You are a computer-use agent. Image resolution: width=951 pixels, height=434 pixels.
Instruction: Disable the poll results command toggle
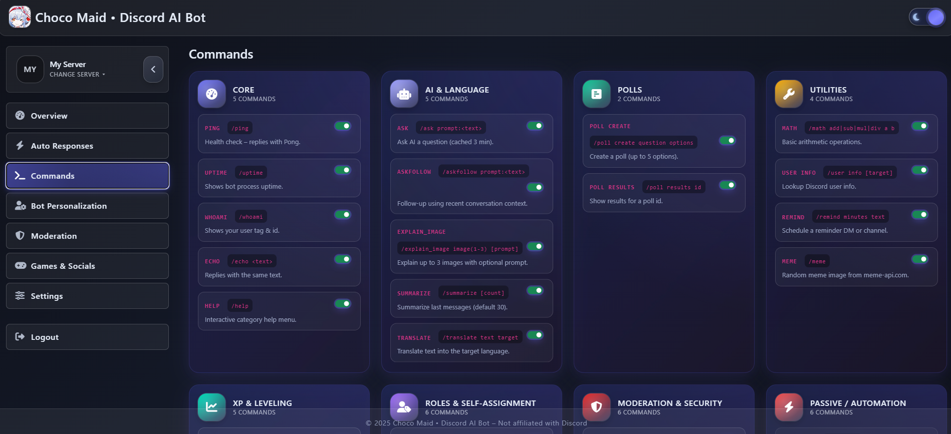pyautogui.click(x=728, y=185)
